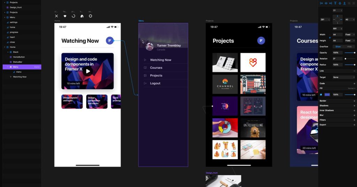The image size is (357, 187).
Task: Open the Width Fixed dropdown
Action: point(349,35)
